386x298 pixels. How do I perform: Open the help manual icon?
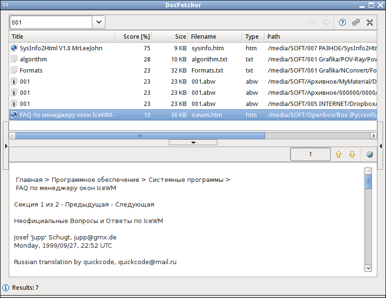[342, 22]
